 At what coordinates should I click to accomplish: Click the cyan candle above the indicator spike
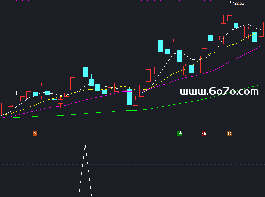[85, 72]
